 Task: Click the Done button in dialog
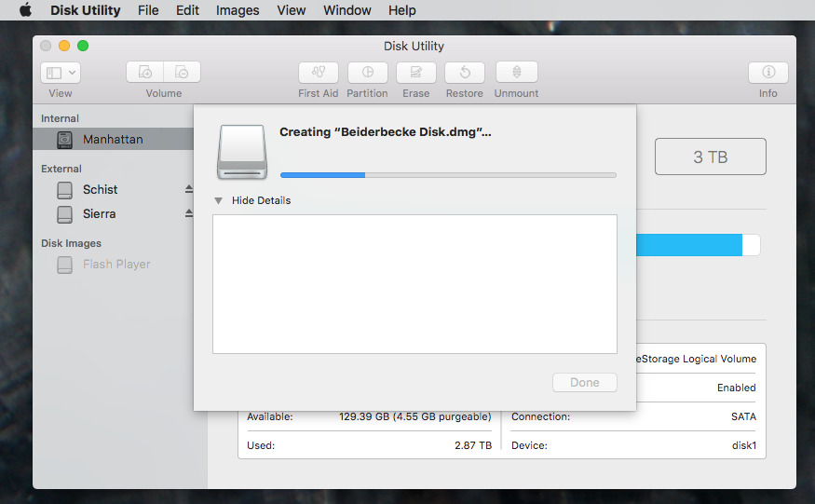(585, 383)
